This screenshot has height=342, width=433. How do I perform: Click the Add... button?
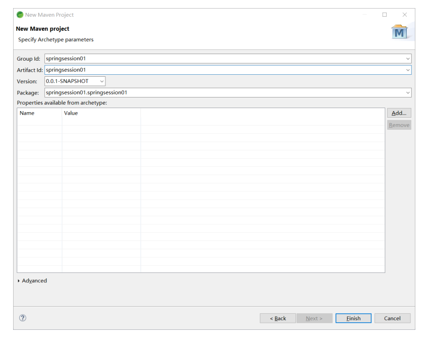[399, 113]
